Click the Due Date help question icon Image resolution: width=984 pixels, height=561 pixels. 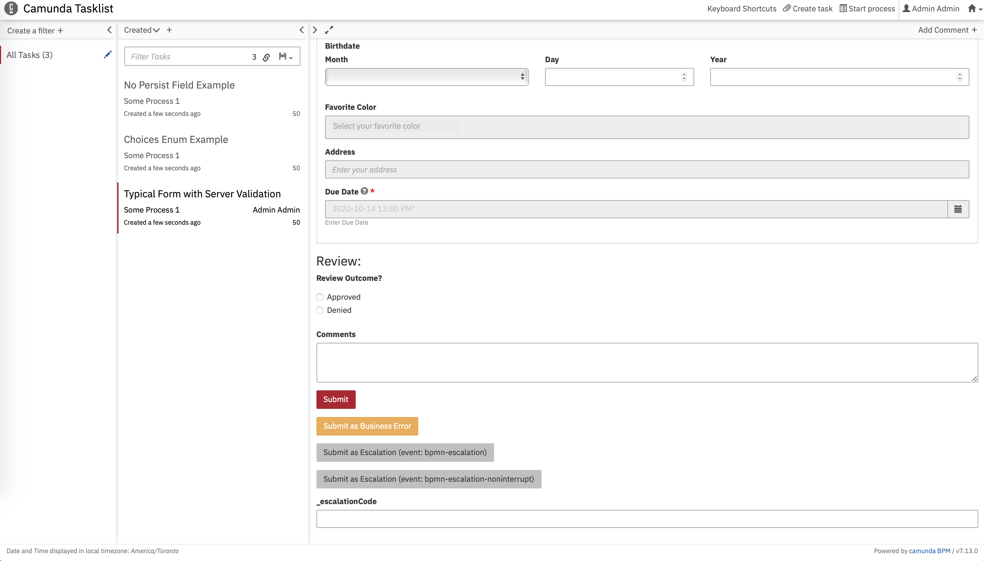pos(364,191)
